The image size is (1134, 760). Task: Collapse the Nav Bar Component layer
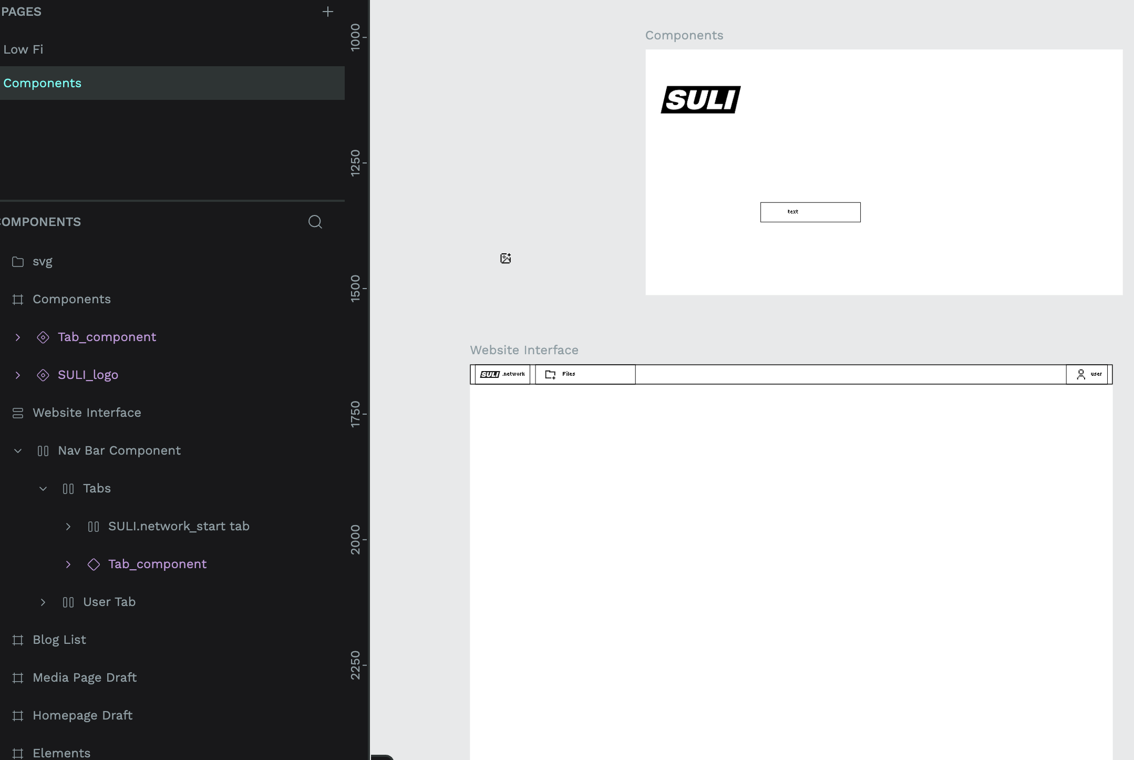coord(18,451)
